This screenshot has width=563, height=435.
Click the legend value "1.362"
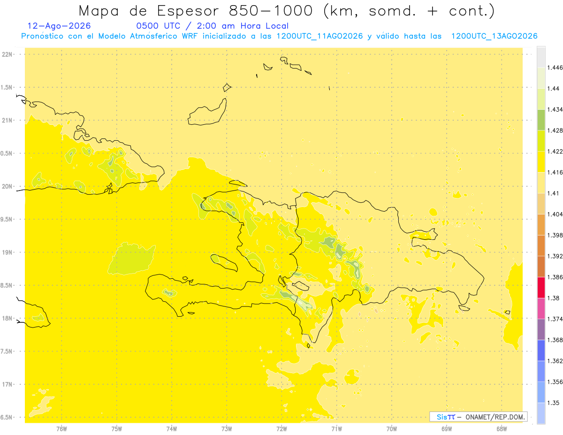(x=555, y=361)
